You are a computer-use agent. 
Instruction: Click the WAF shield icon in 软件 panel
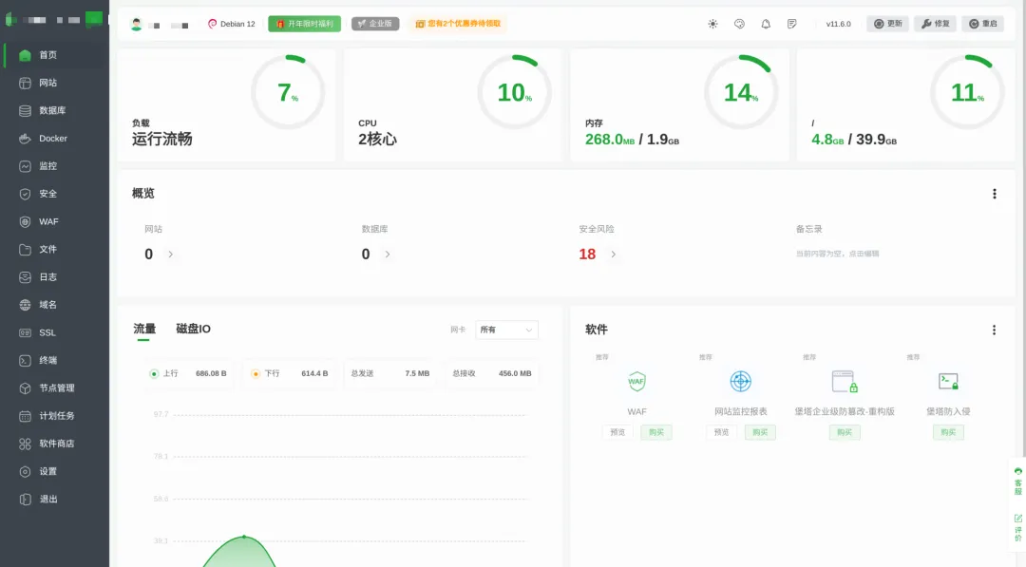[636, 381]
